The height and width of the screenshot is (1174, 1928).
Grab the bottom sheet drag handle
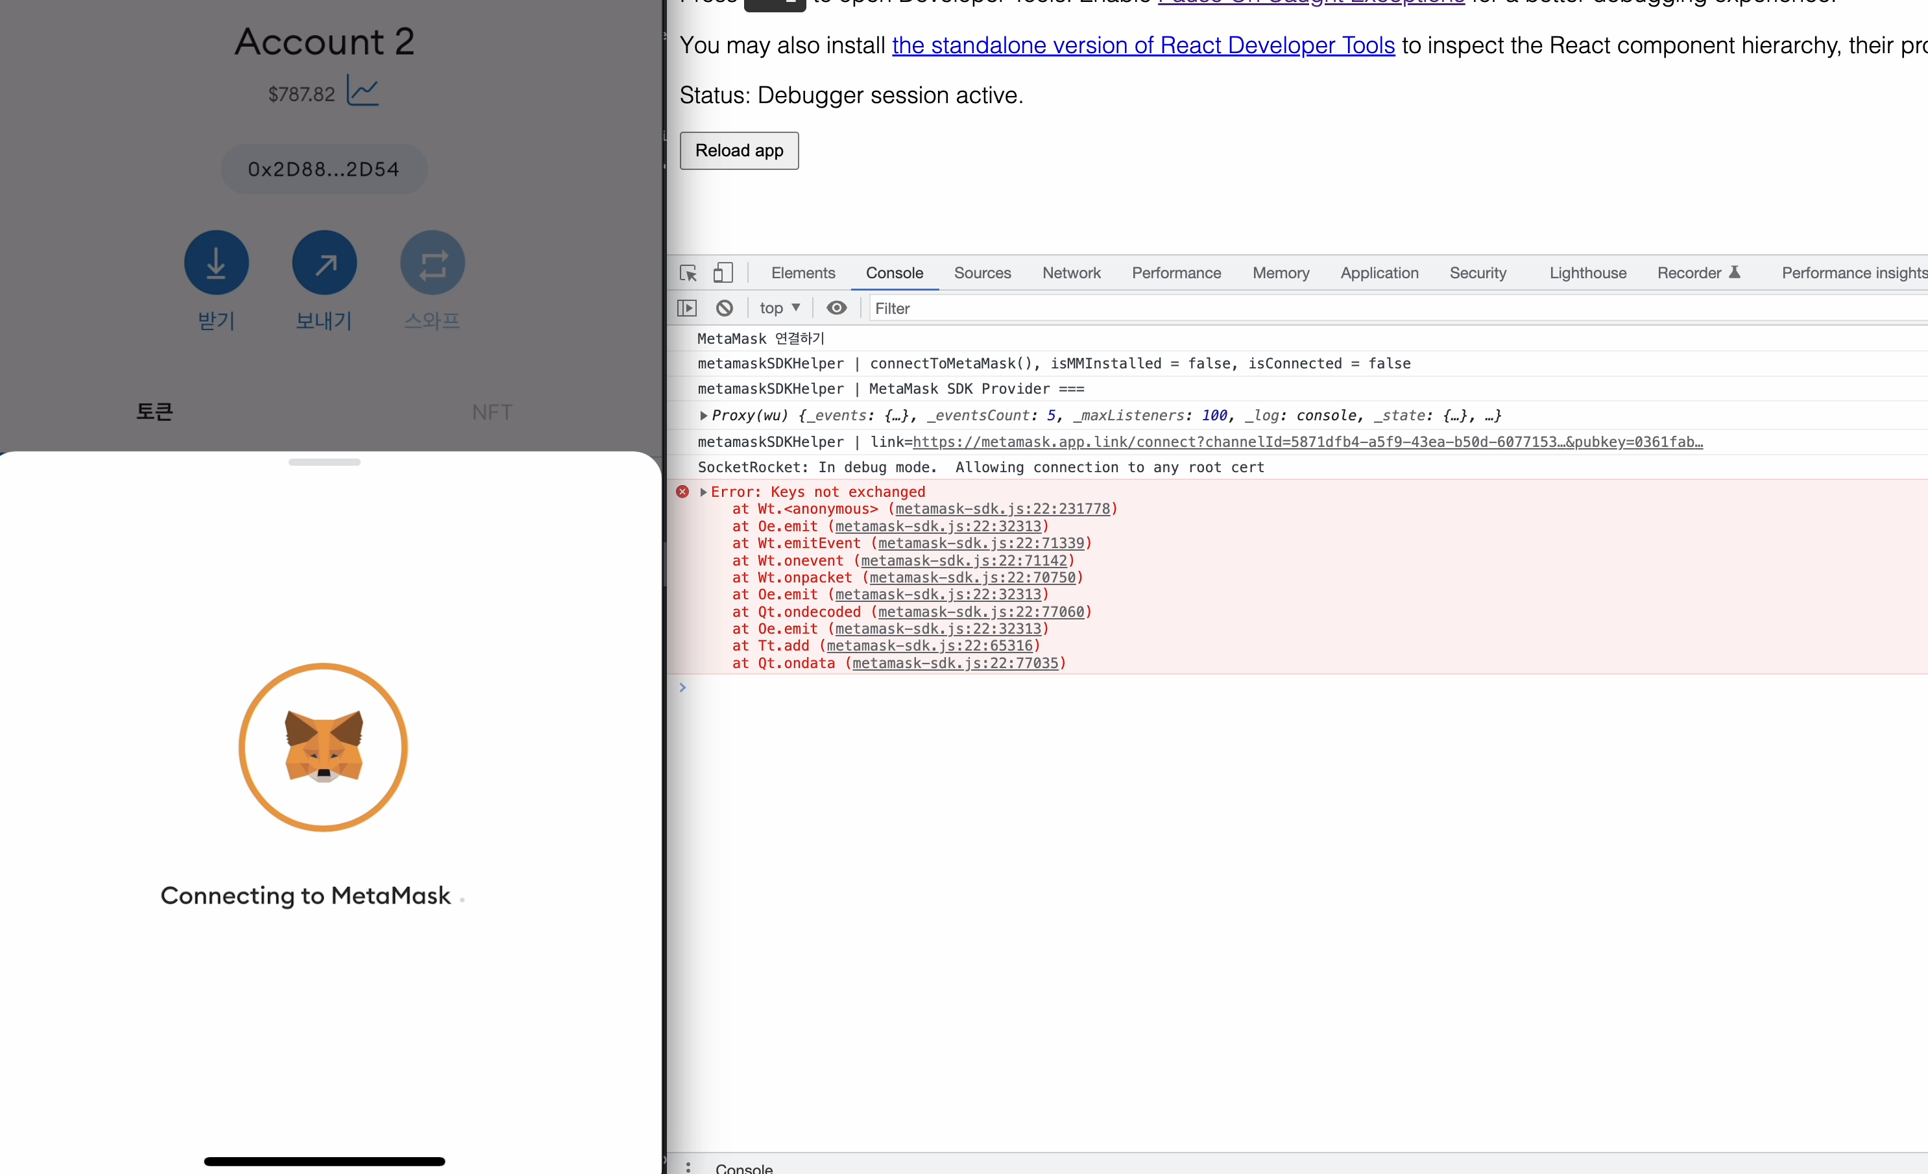click(x=324, y=461)
